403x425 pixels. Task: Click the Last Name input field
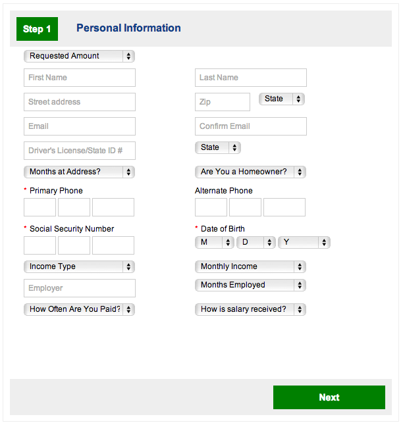tap(251, 78)
